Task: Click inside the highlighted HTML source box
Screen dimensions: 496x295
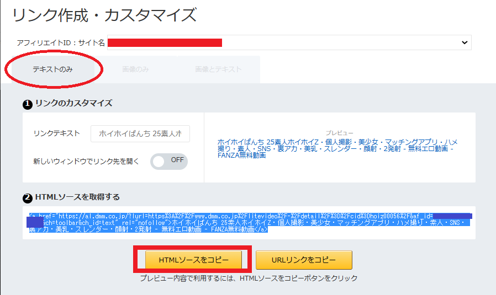Action: (x=249, y=222)
